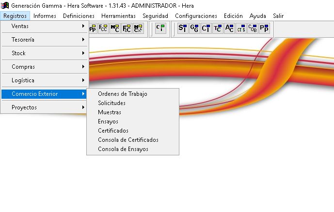Expand the Ventas submenu
Image resolution: width=334 pixels, height=212 pixels.
tap(44, 26)
